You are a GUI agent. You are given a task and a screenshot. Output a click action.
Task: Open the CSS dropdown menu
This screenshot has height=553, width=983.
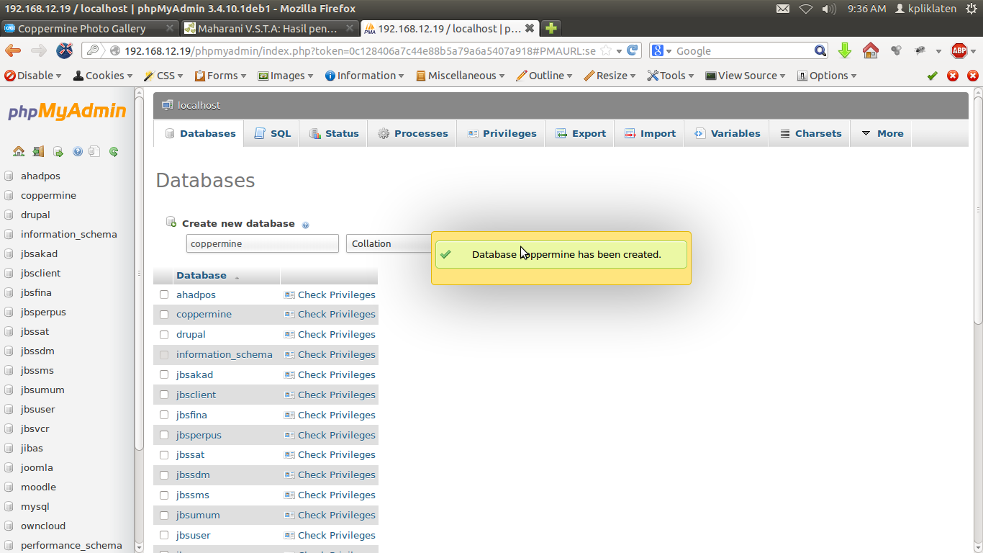[x=163, y=76]
